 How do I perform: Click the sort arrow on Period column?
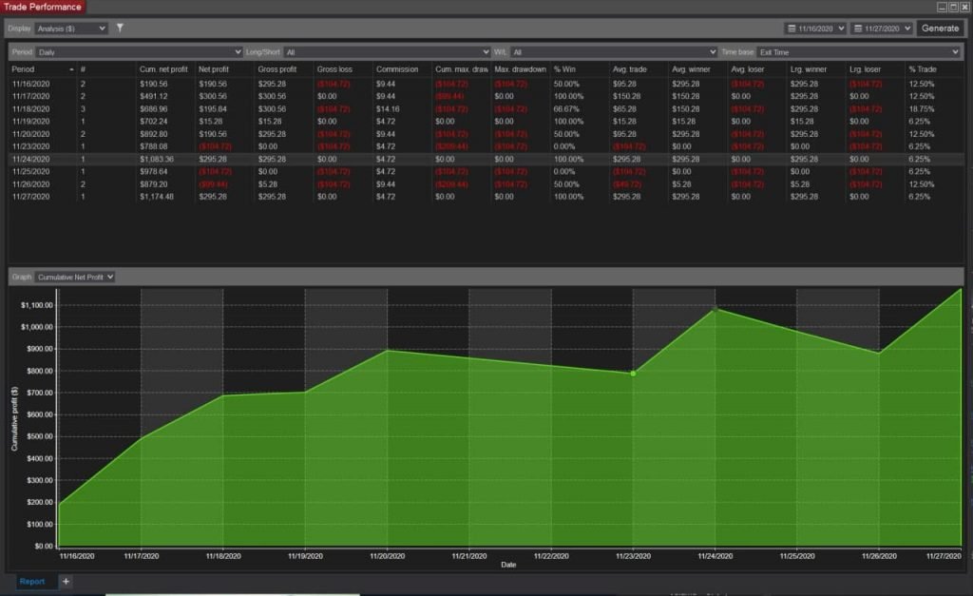tap(72, 69)
